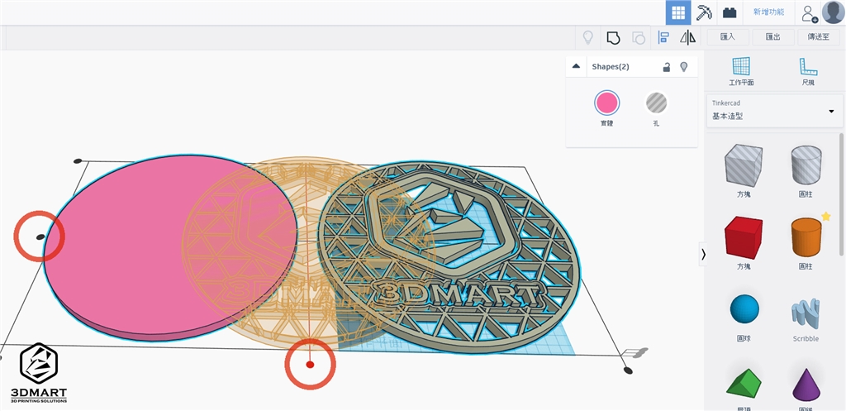This screenshot has width=846, height=411.
Task: Collapse the right shapes sidebar with the arrow
Action: (x=703, y=255)
